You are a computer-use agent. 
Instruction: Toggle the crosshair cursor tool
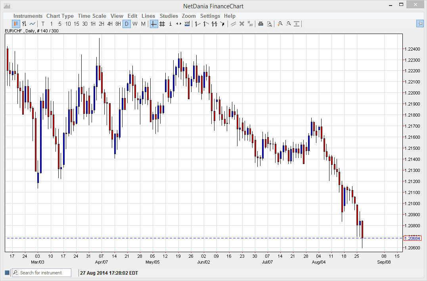click(154, 24)
